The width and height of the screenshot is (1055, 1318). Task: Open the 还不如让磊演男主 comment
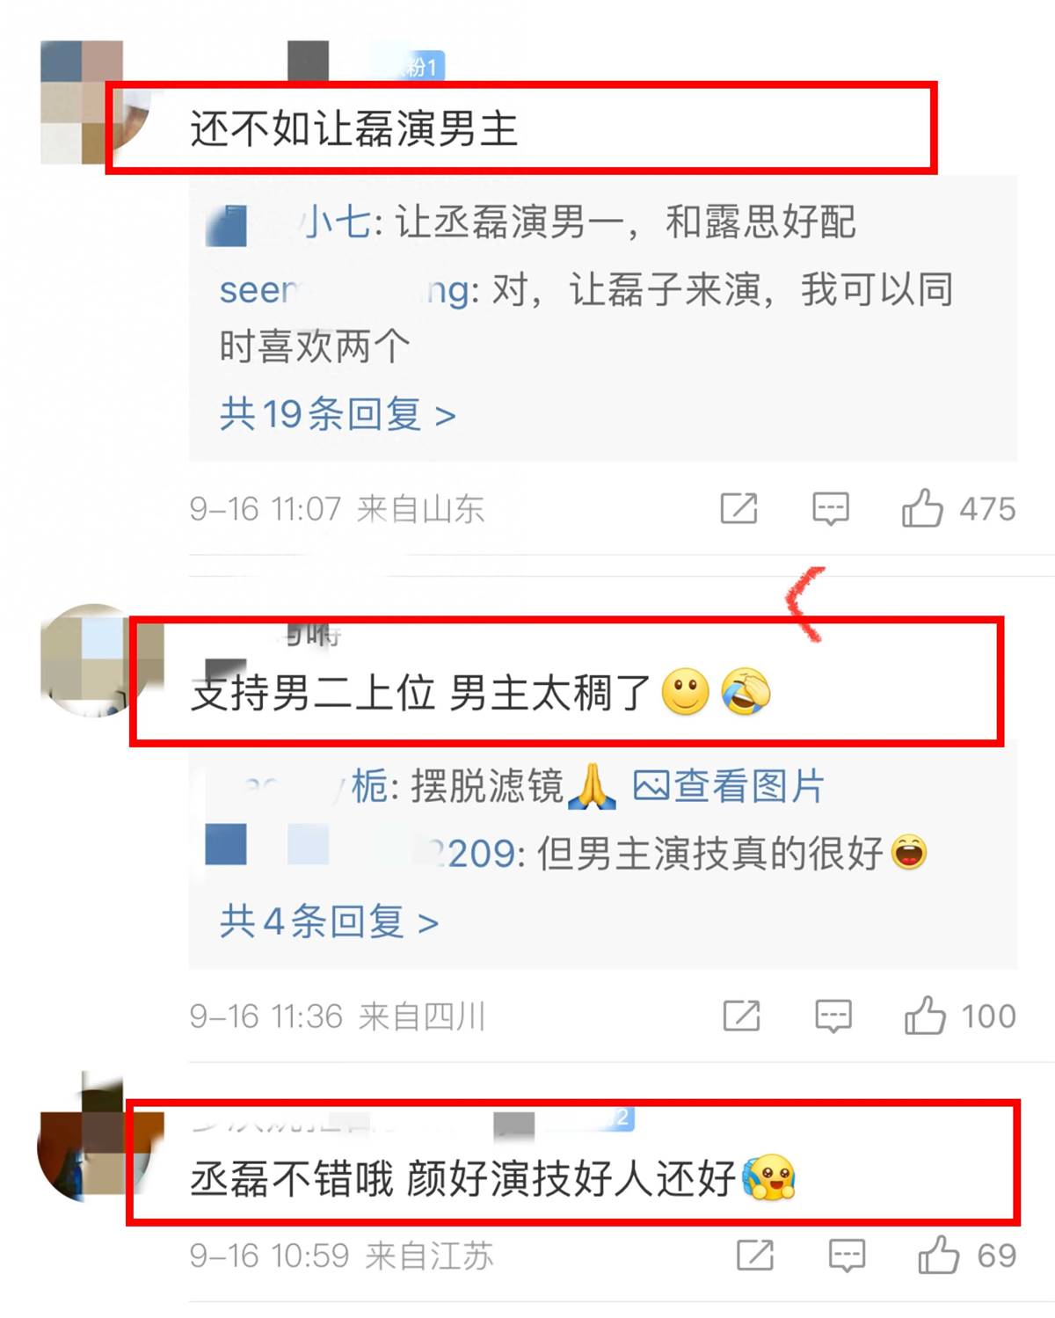tap(354, 129)
